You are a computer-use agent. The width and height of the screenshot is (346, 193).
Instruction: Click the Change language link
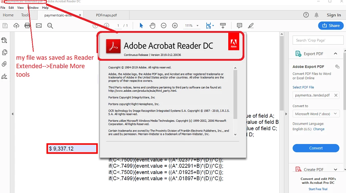tap(319, 129)
